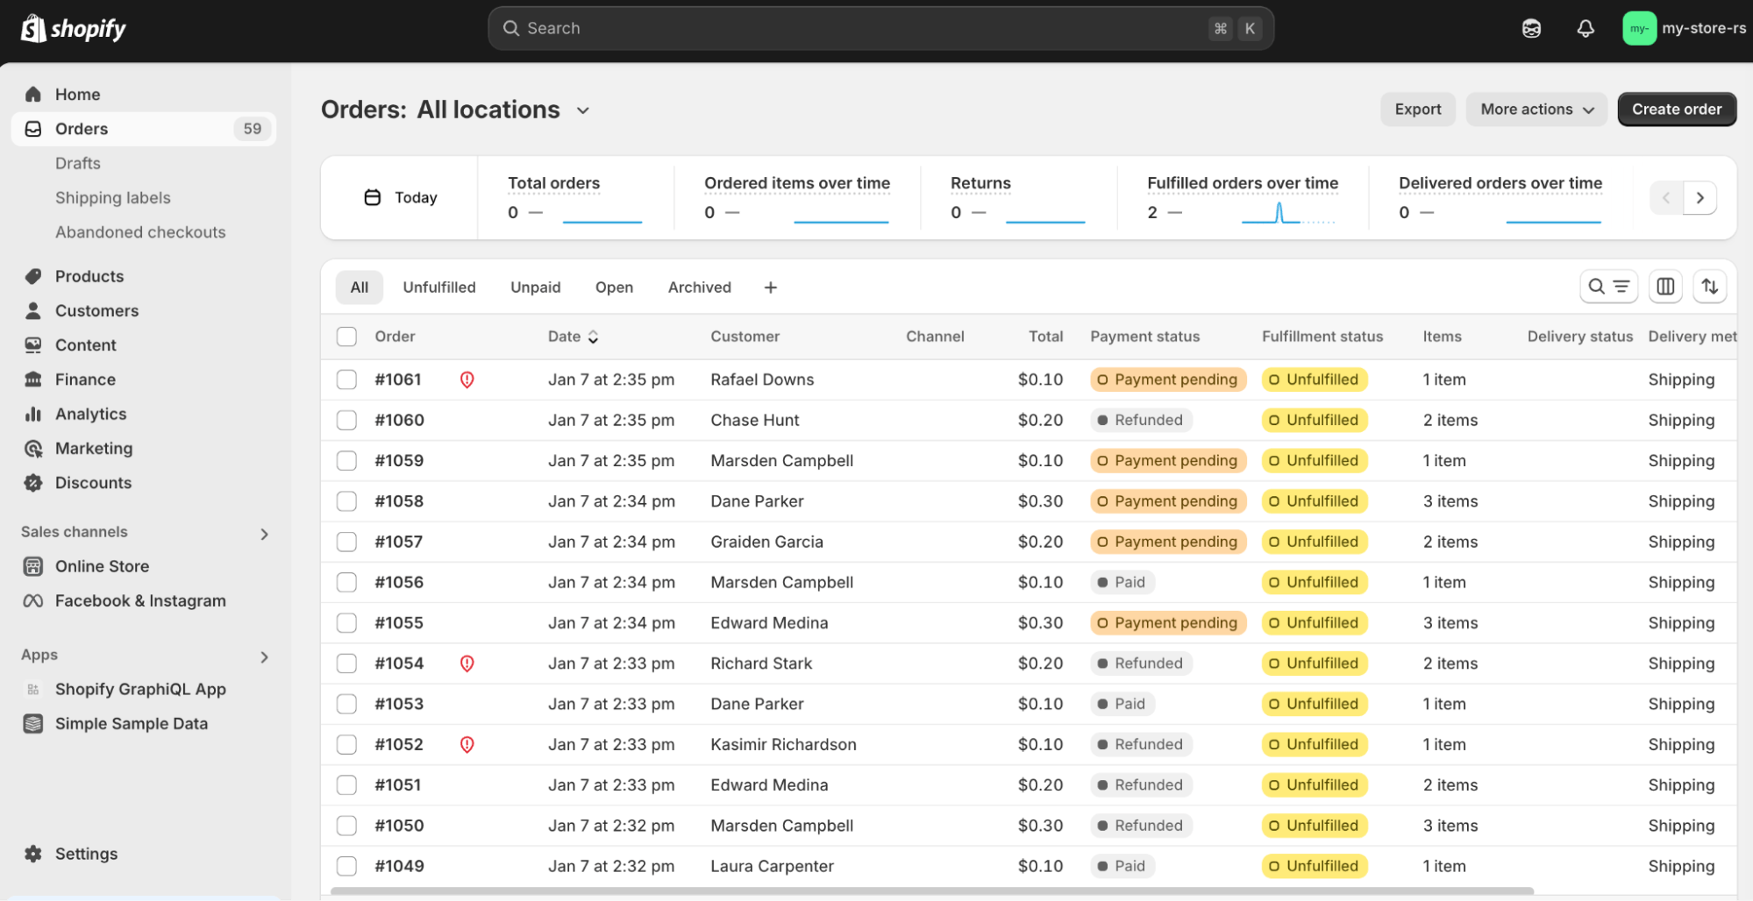The image size is (1753, 901).
Task: Click the Products tag icon
Action: click(33, 276)
